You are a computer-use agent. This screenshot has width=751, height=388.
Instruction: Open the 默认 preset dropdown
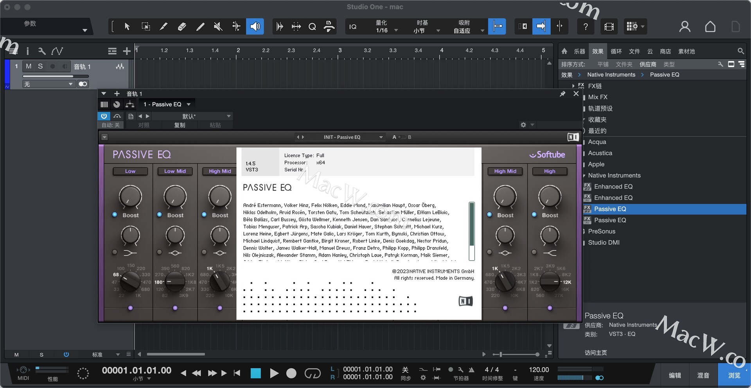(x=192, y=116)
